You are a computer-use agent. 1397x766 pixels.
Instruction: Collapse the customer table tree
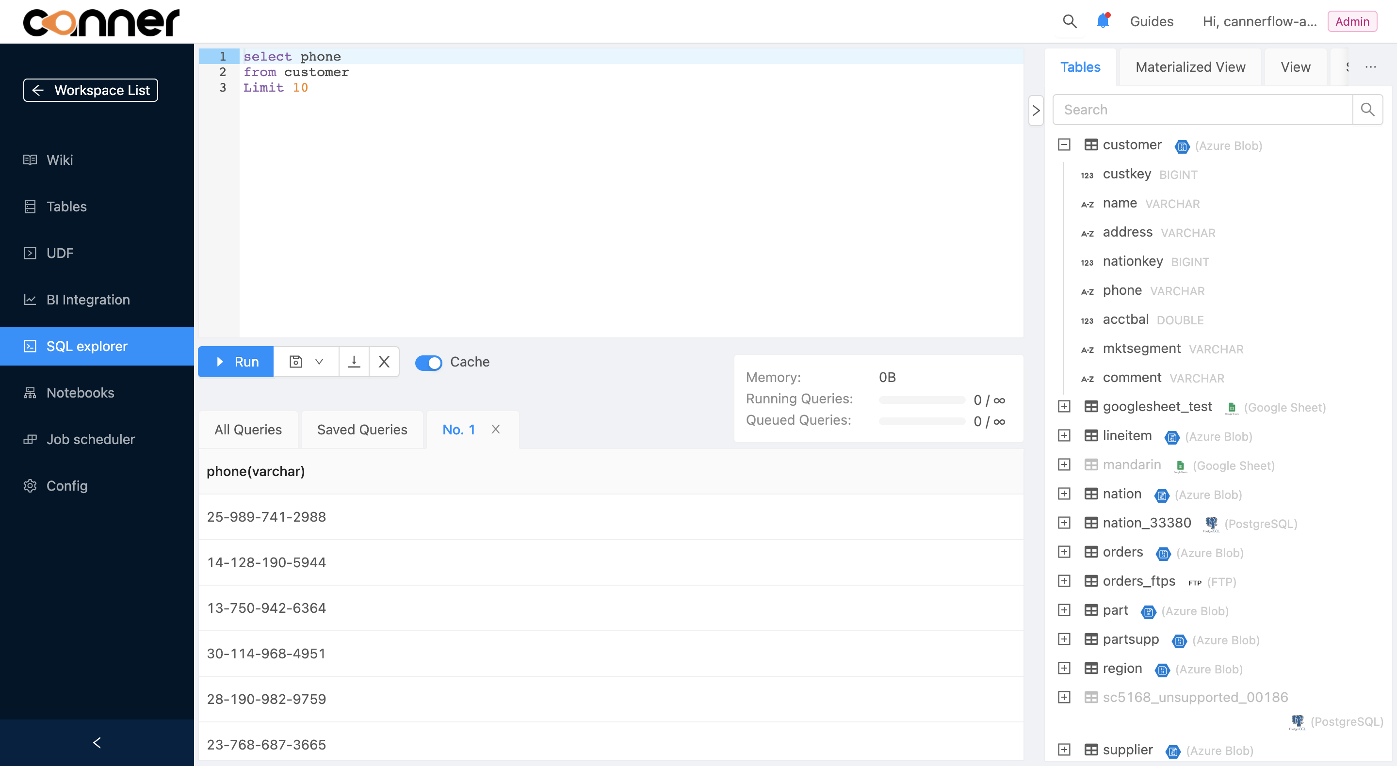[x=1064, y=145]
